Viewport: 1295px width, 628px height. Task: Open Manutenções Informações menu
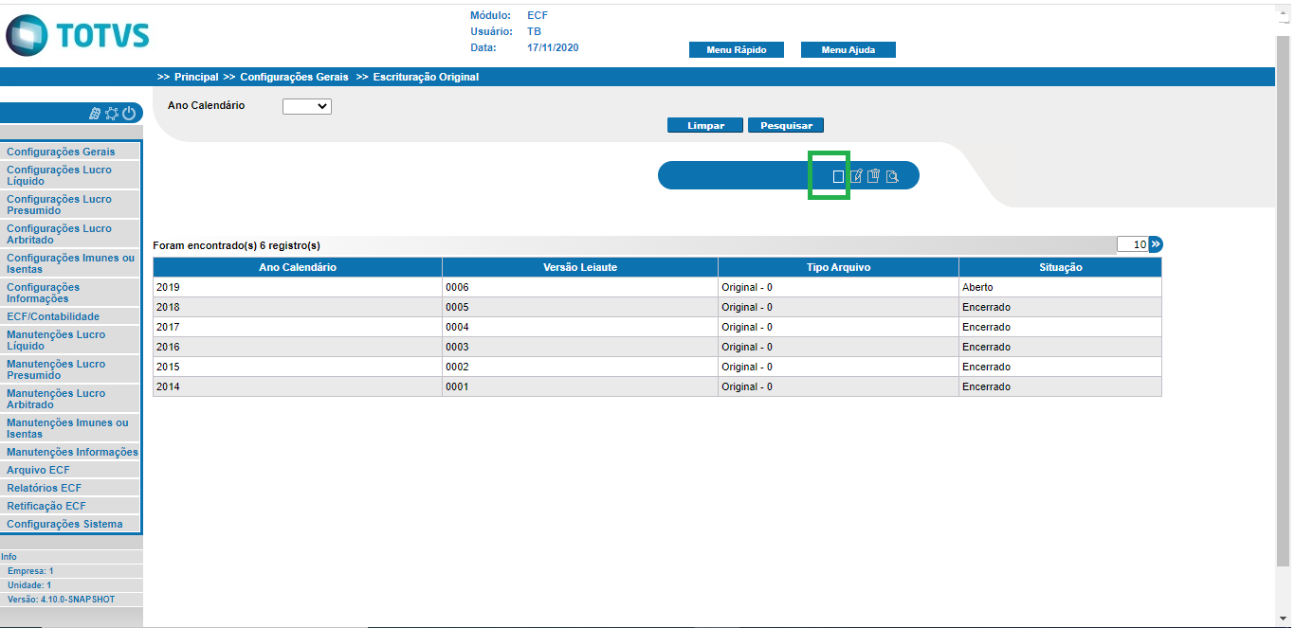click(x=71, y=452)
